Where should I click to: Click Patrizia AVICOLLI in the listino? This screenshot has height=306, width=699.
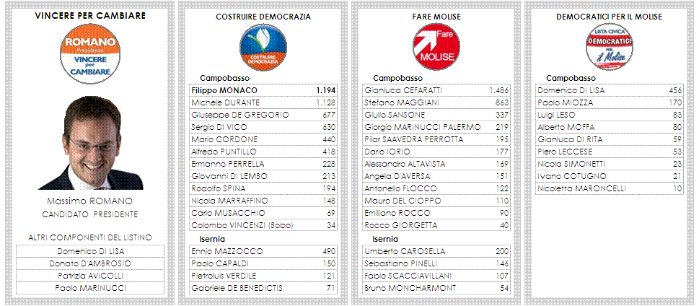click(90, 276)
